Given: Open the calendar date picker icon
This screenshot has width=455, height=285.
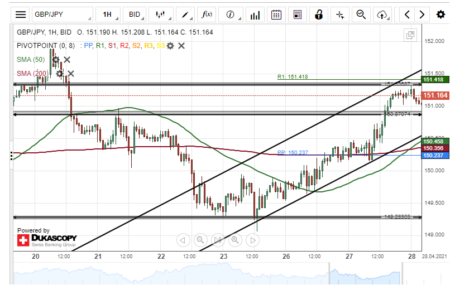Looking at the screenshot, I should [x=276, y=15].
